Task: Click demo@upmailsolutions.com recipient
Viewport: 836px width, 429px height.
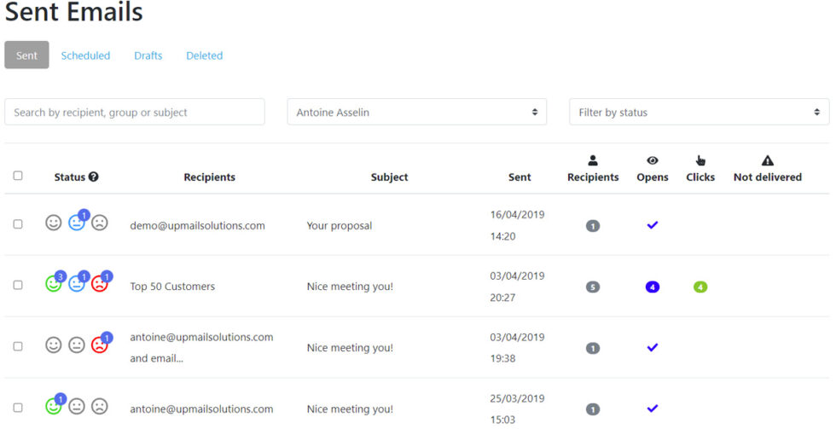Action: point(197,225)
